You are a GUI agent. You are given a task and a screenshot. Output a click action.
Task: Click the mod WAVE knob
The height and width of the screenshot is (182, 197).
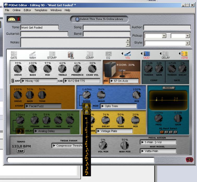click(101, 95)
